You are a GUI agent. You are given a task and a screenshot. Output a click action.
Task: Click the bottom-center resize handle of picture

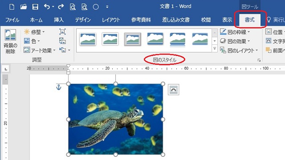tap(116, 155)
